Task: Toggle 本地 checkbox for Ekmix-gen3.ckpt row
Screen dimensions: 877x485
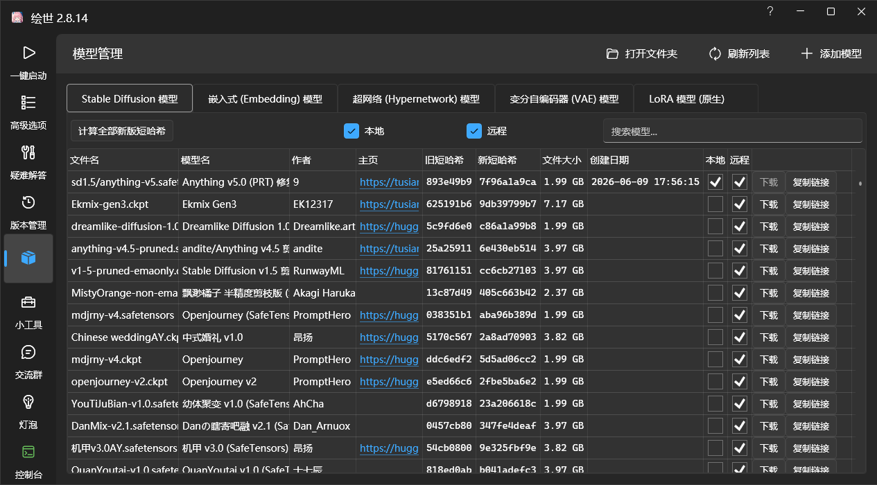Action: point(715,204)
